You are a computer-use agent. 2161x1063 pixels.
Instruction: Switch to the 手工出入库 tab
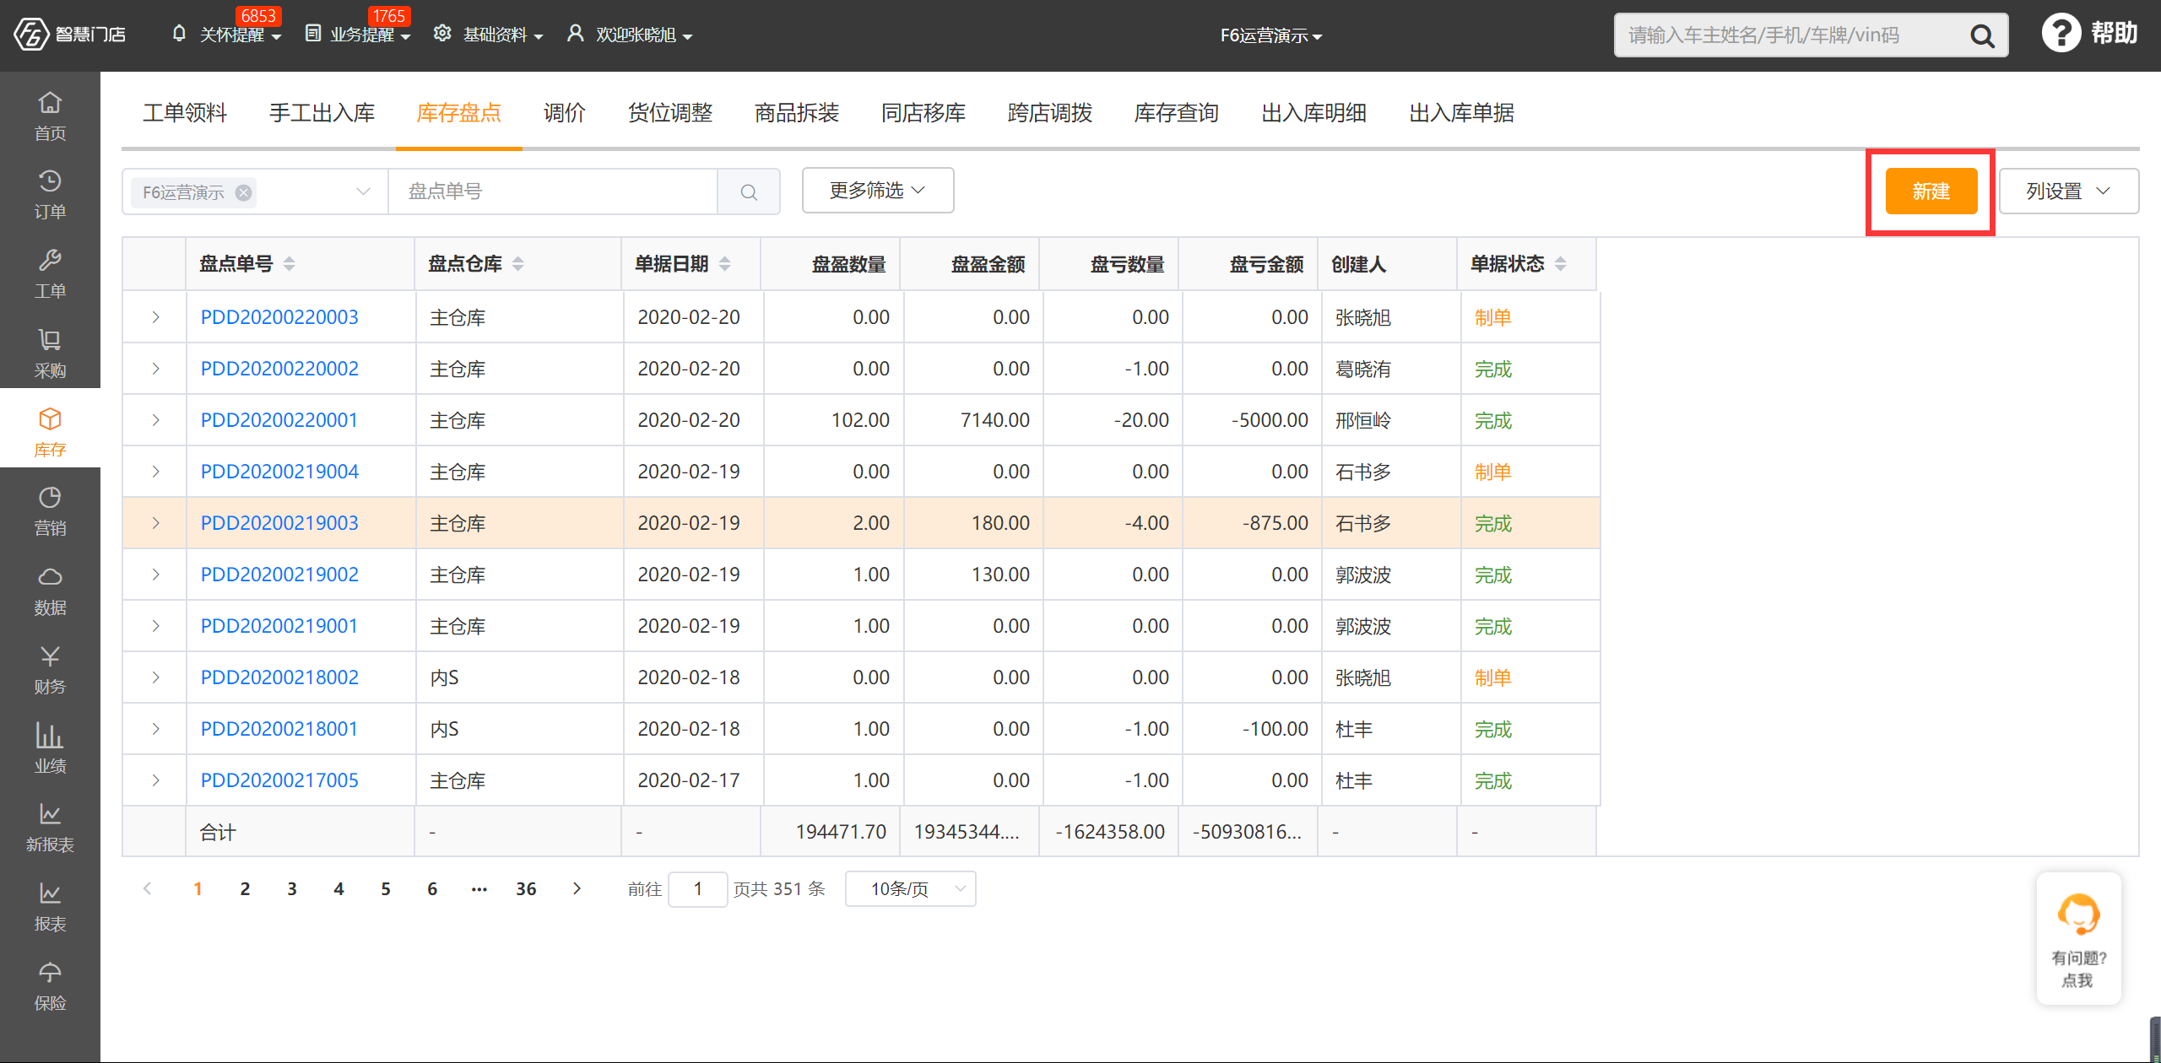tap(322, 113)
